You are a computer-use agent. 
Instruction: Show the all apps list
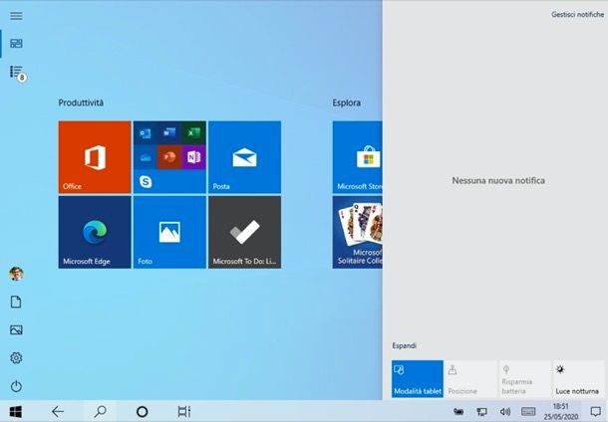pyautogui.click(x=16, y=72)
